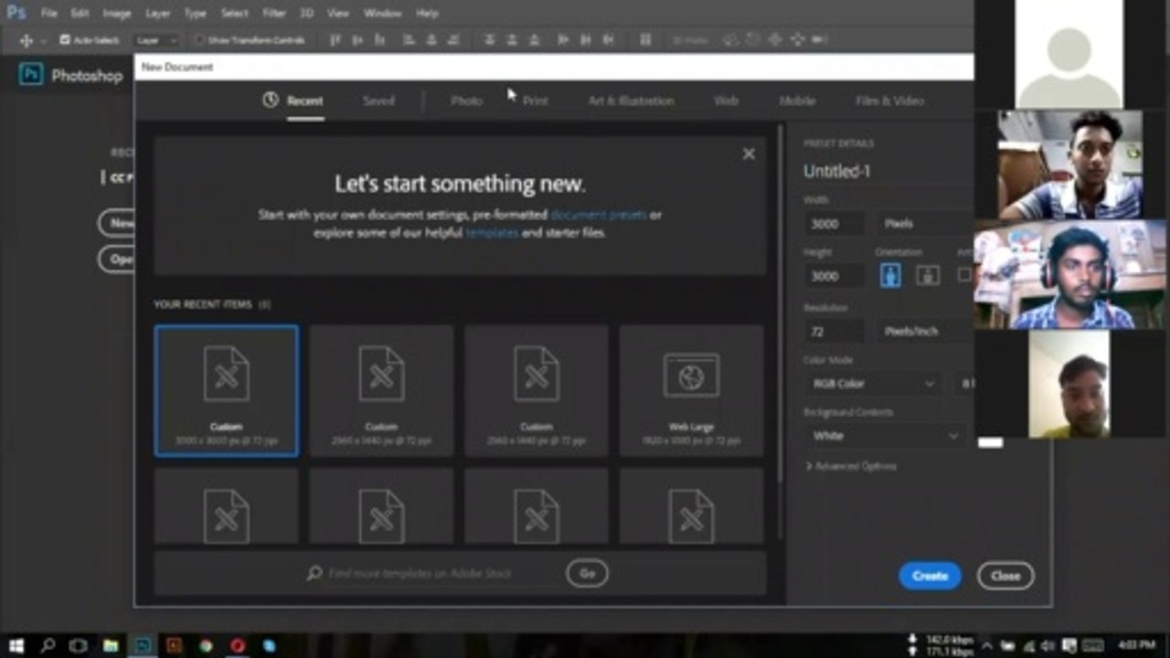Select the Web Large preset
1170x658 pixels.
(x=691, y=390)
